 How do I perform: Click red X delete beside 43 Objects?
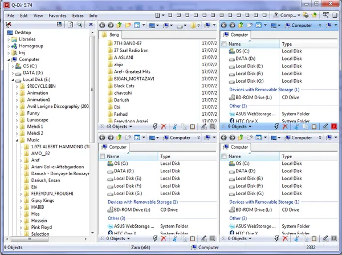pyautogui.click(x=164, y=127)
